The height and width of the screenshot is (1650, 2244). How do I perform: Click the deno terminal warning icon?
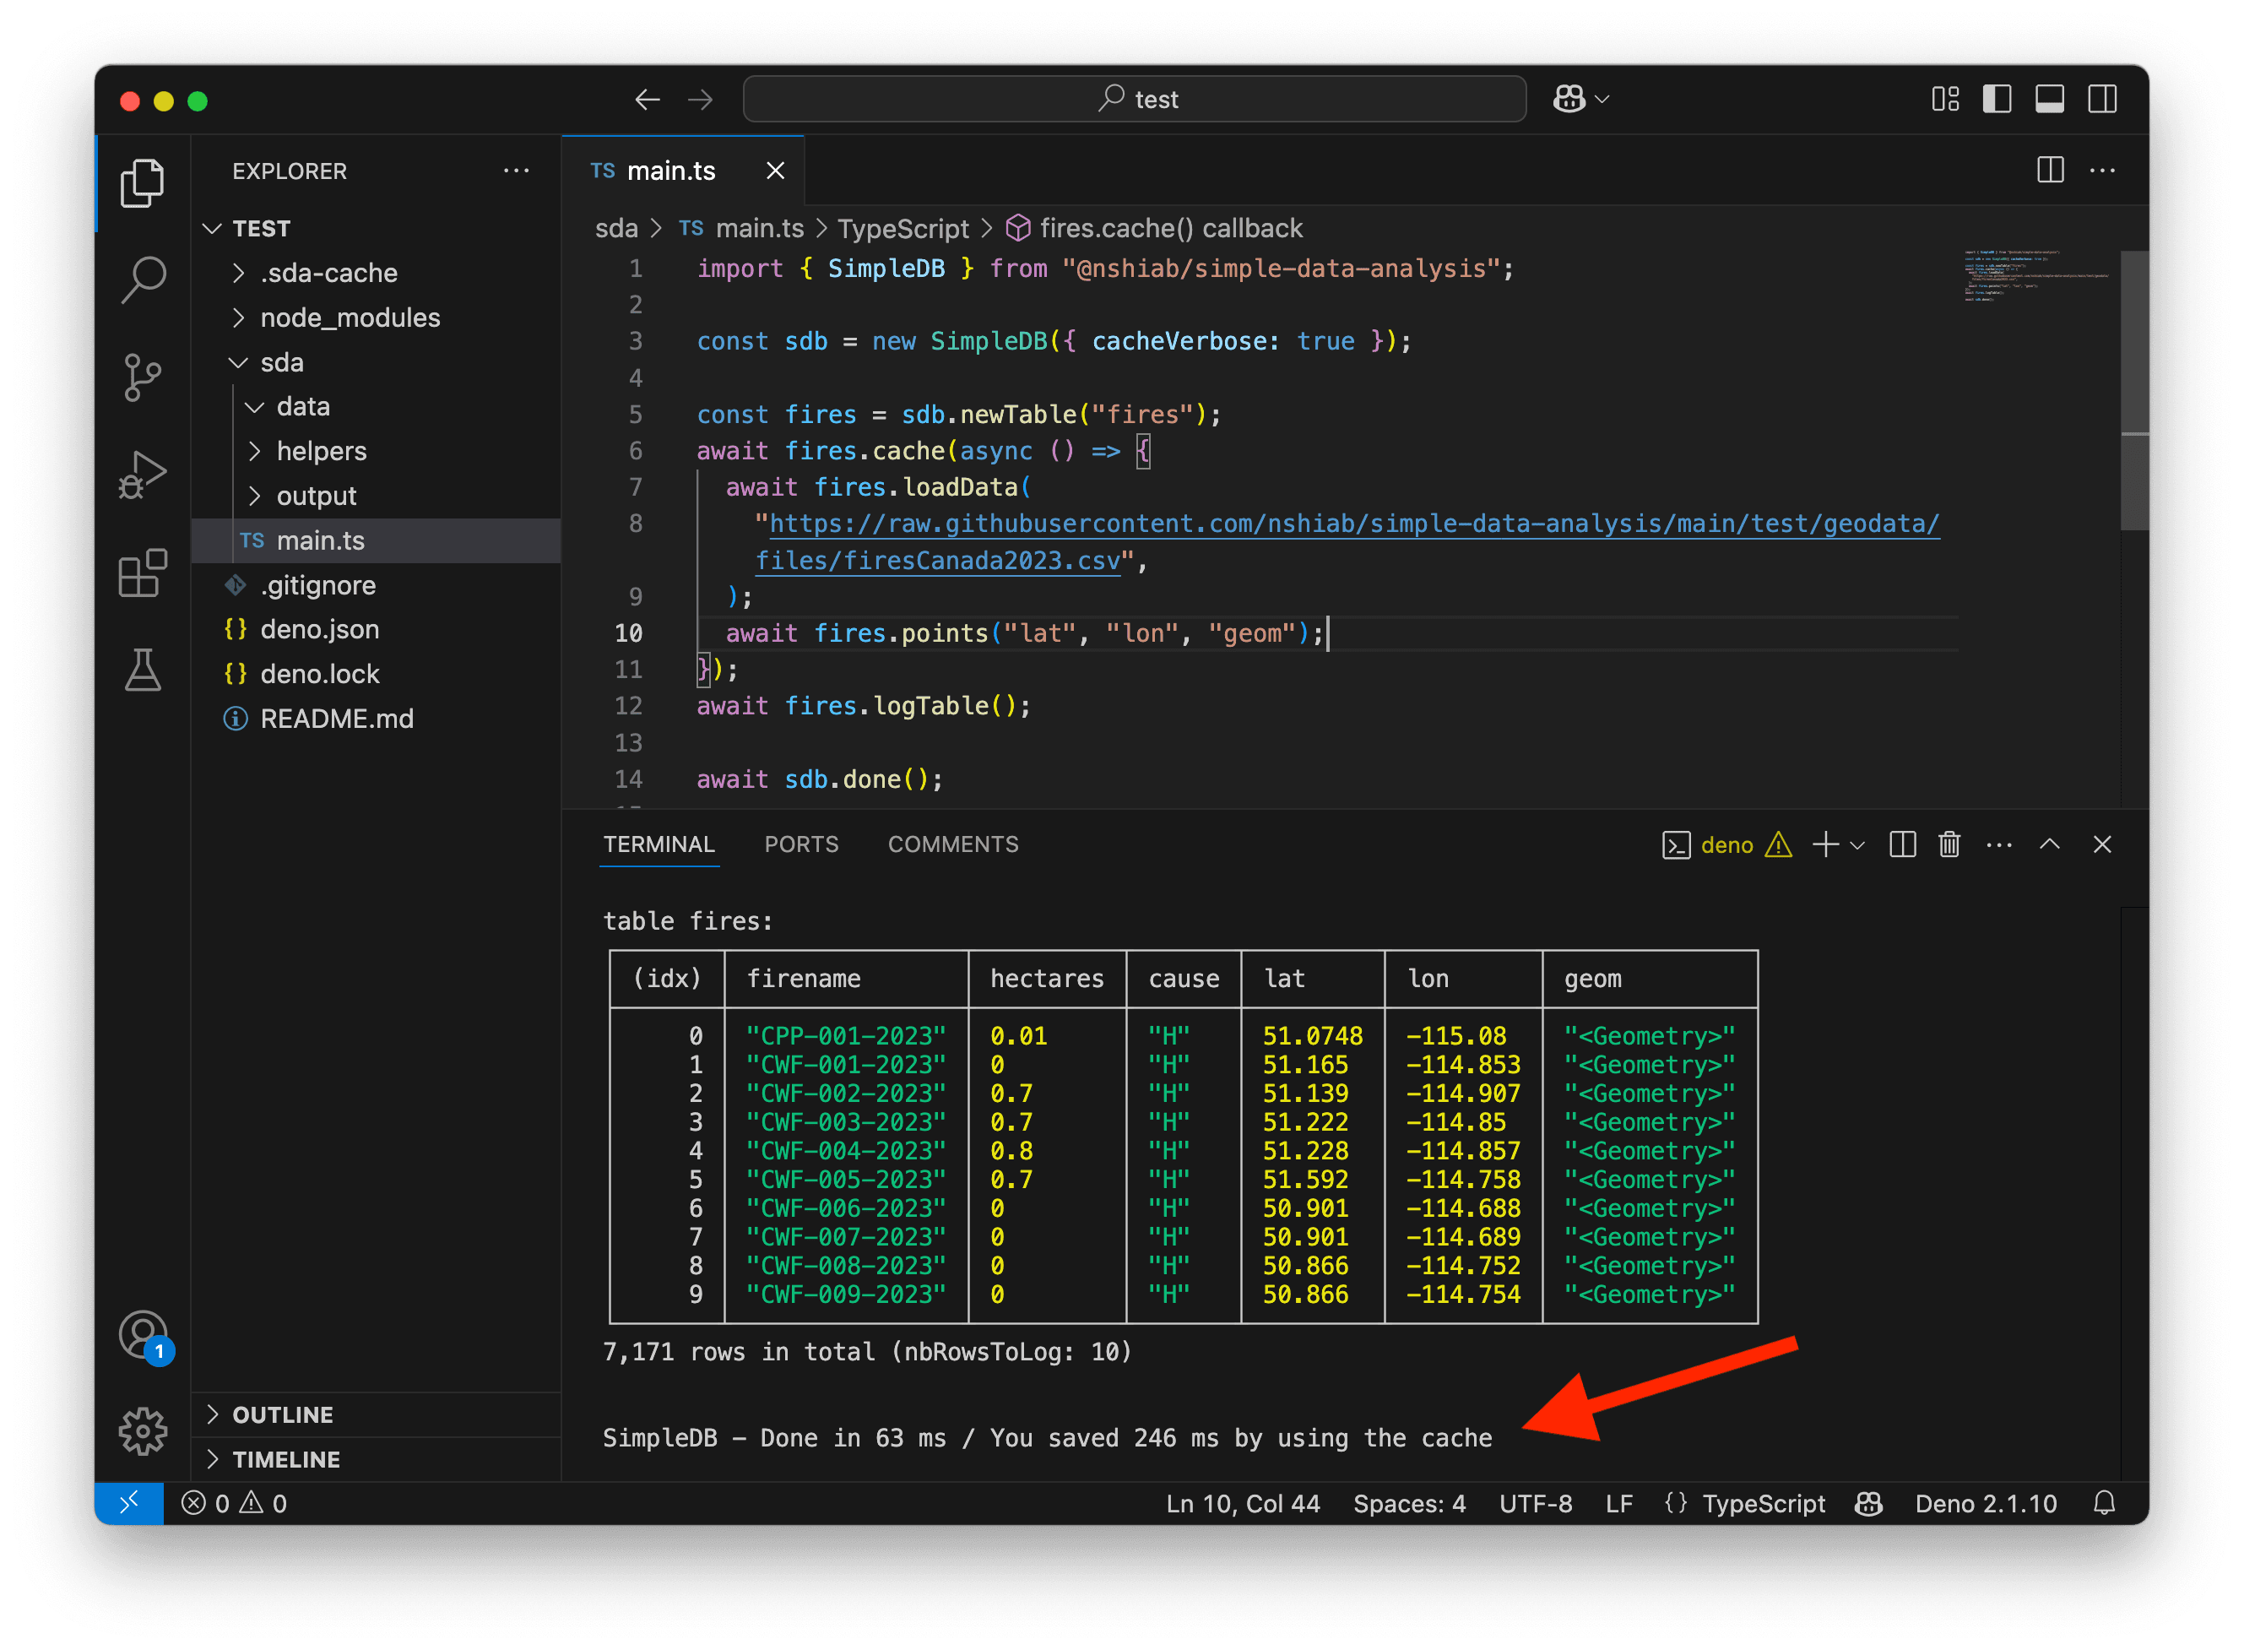pyautogui.click(x=1778, y=845)
